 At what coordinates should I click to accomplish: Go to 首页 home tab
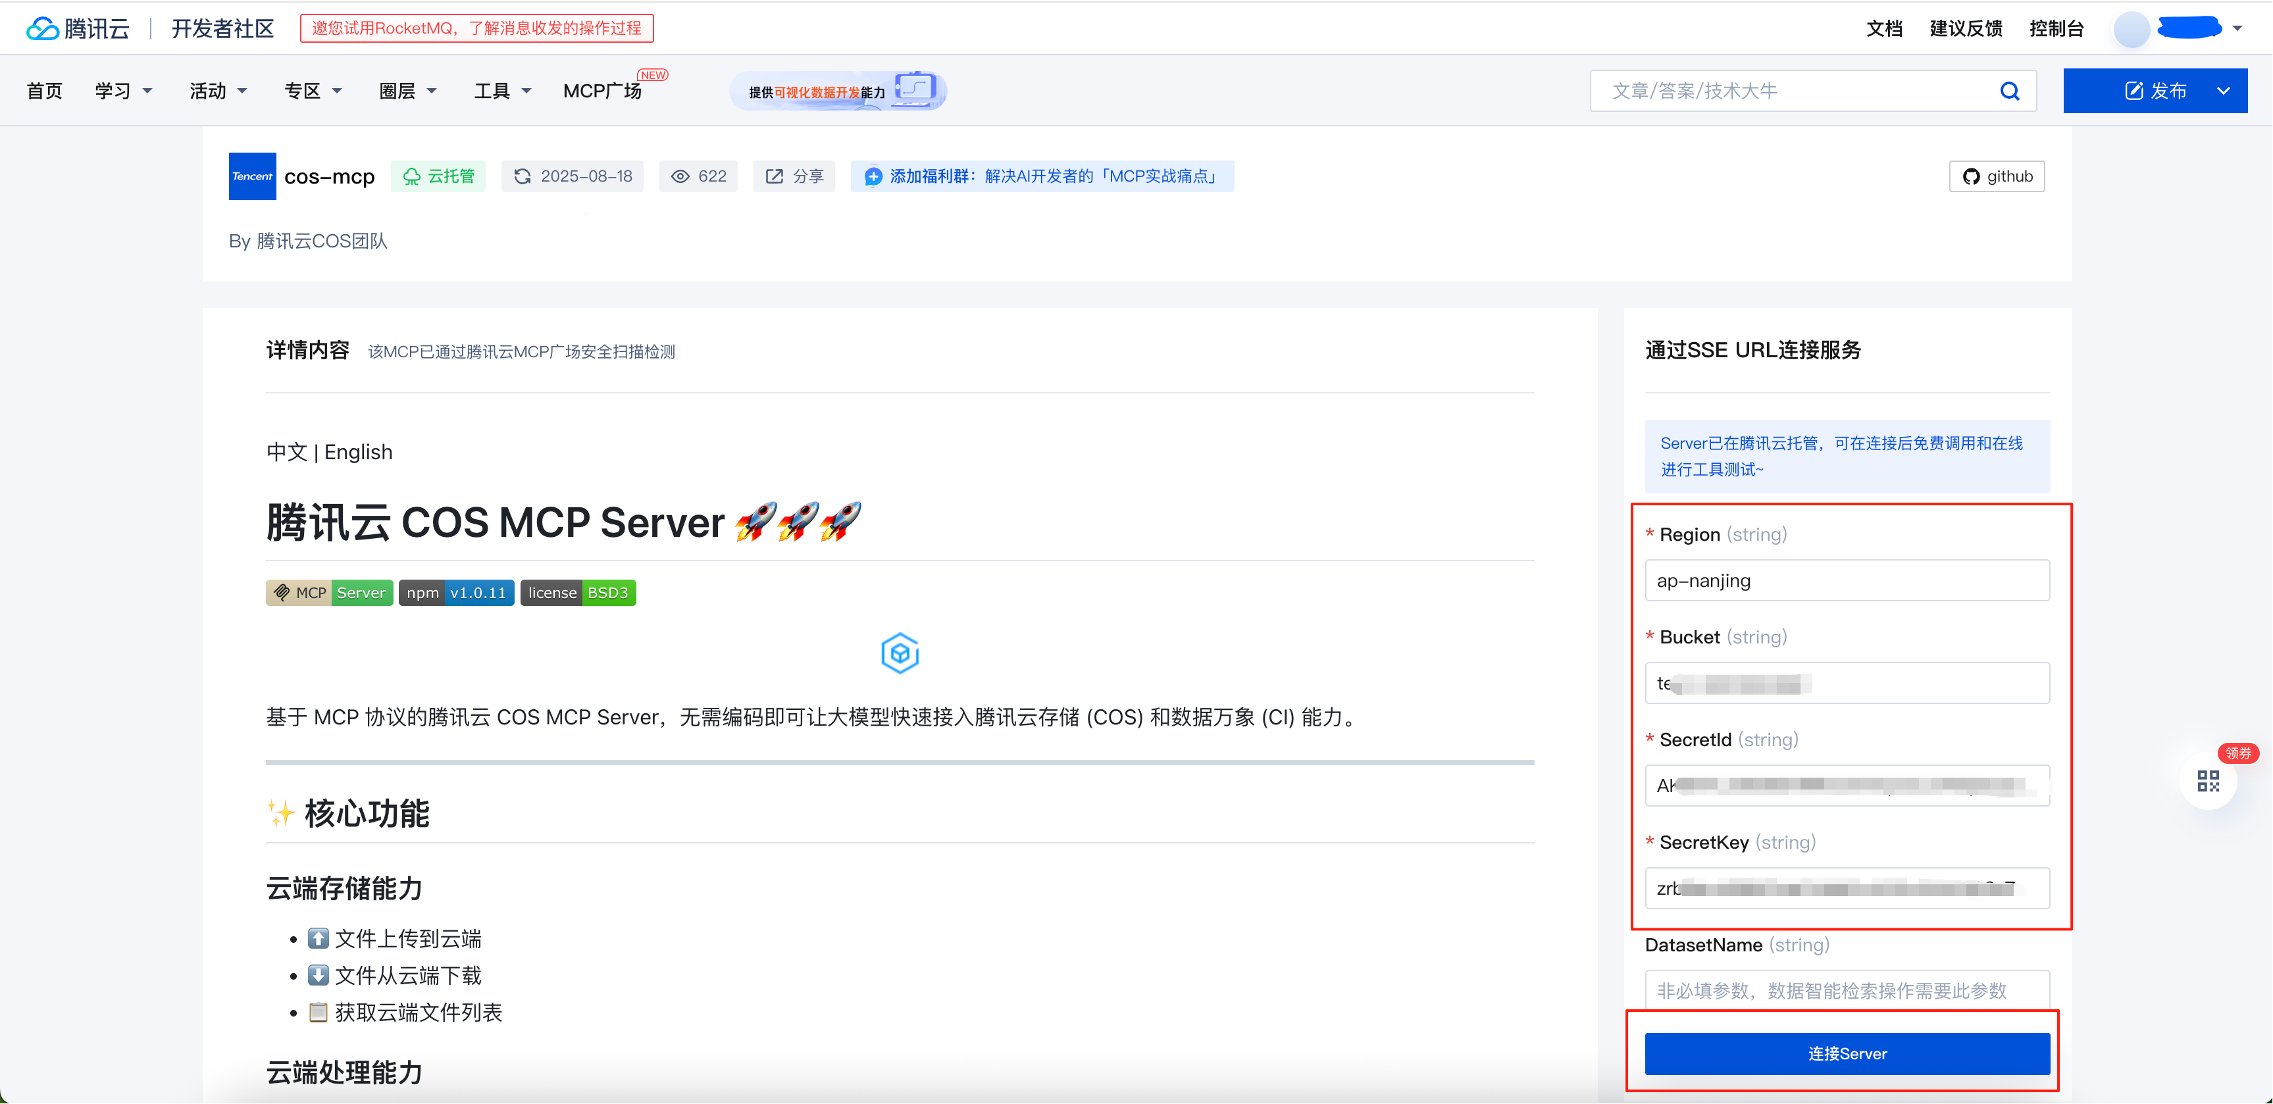pyautogui.click(x=44, y=91)
